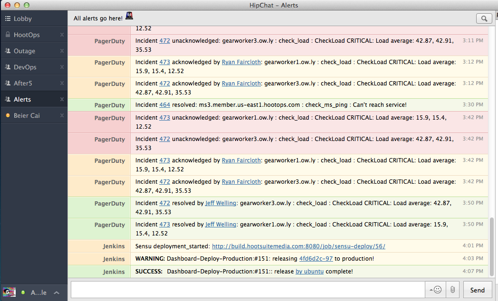Click into the message input field

248,290
